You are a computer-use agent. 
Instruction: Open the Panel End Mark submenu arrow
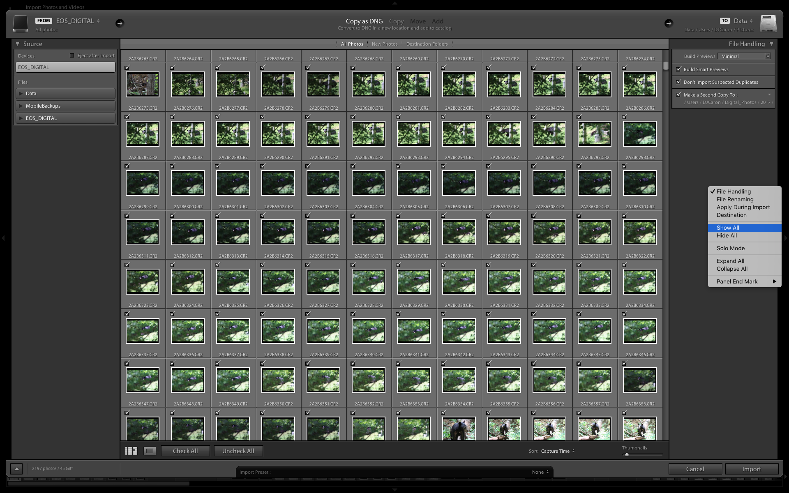click(774, 281)
